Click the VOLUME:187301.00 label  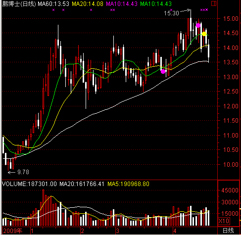coord(29,184)
